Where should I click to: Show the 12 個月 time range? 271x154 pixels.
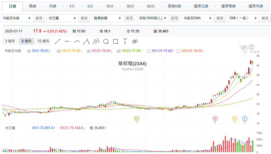pos(43,41)
